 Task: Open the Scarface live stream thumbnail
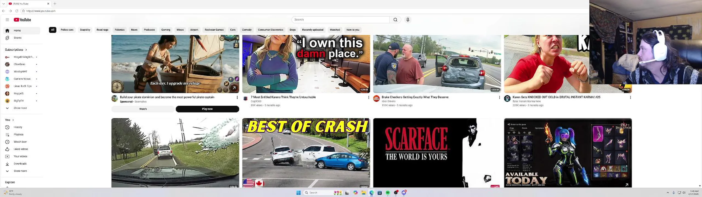(437, 153)
